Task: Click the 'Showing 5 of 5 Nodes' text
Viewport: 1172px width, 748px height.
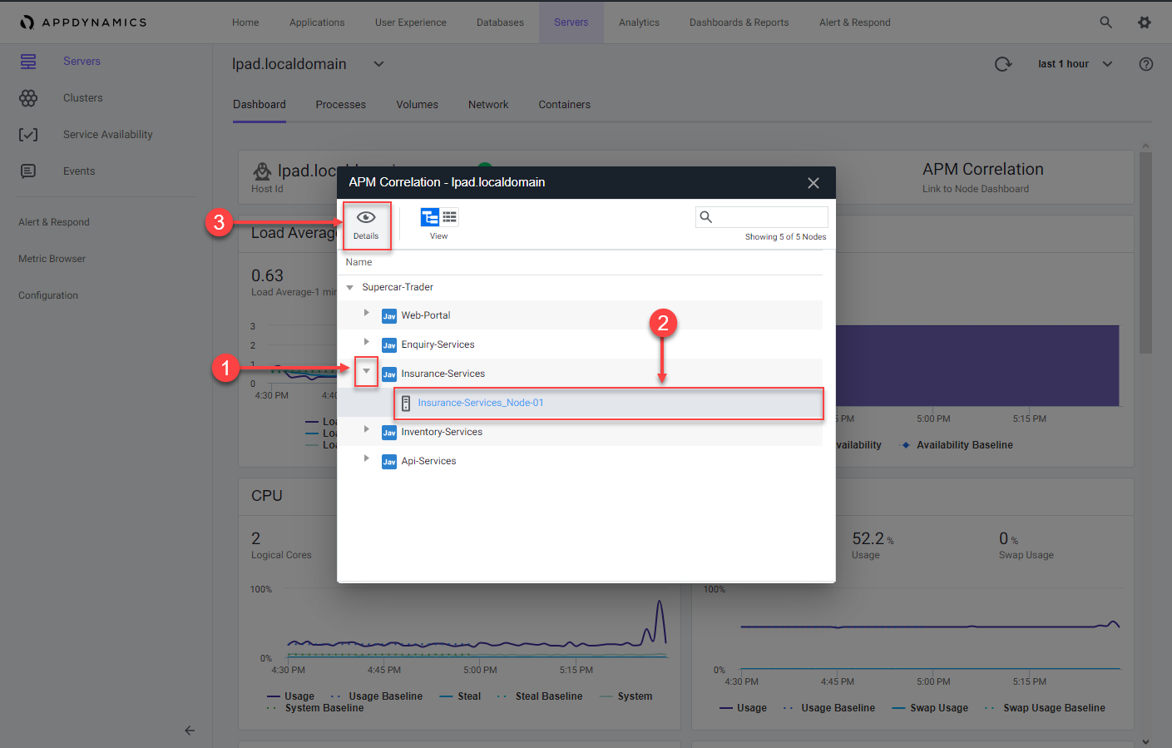Action: pos(785,237)
